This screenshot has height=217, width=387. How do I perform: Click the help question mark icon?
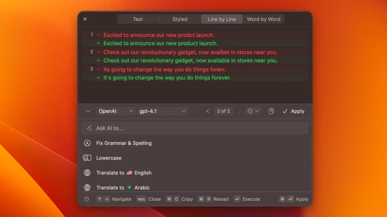coord(86,199)
